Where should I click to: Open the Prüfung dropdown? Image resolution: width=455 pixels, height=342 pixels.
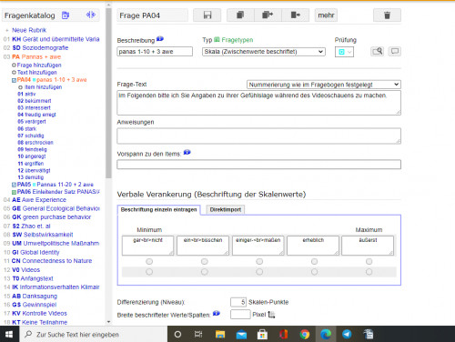[344, 52]
